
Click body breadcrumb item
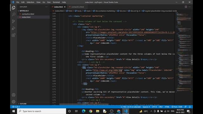point(79,11)
